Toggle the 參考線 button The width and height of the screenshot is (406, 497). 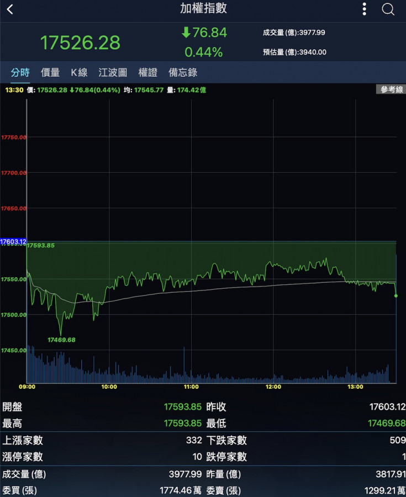point(391,89)
